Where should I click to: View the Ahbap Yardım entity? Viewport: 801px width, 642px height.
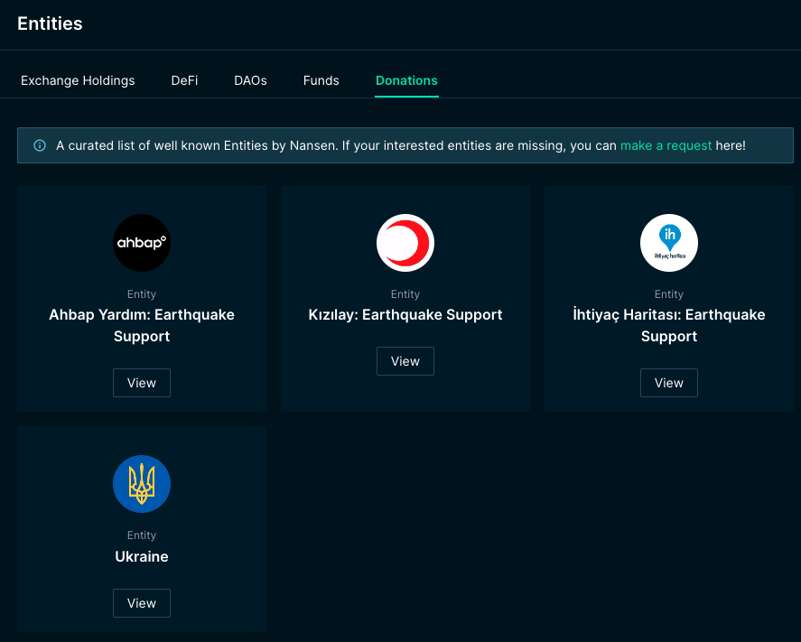(x=142, y=383)
